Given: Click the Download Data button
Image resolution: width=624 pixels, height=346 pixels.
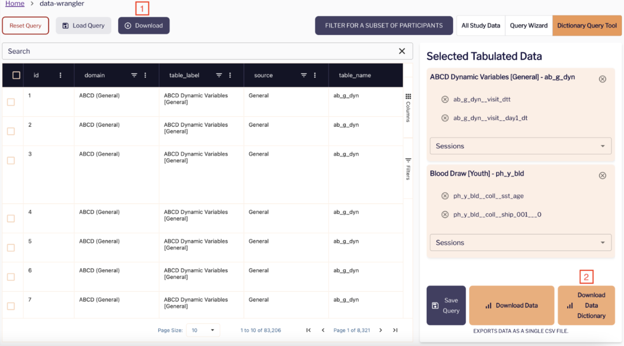Looking at the screenshot, I should tap(512, 305).
